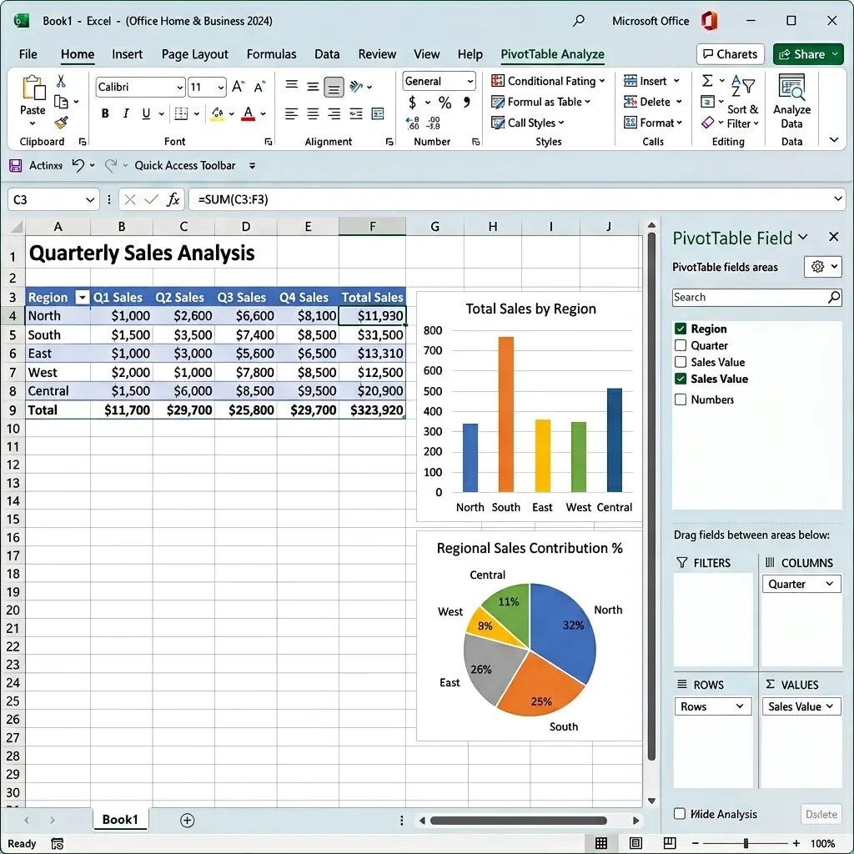Add a new sheet with plus button
This screenshot has width=854, height=854.
coord(187,821)
